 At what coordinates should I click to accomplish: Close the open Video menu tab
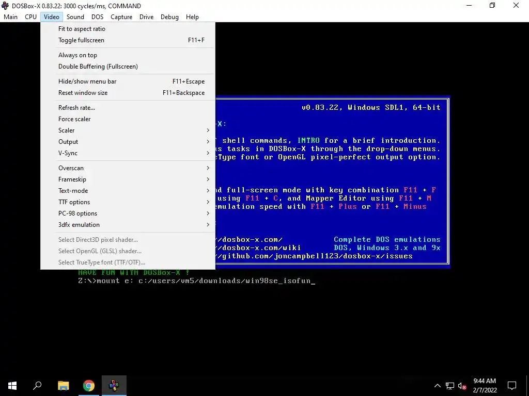pos(51,17)
